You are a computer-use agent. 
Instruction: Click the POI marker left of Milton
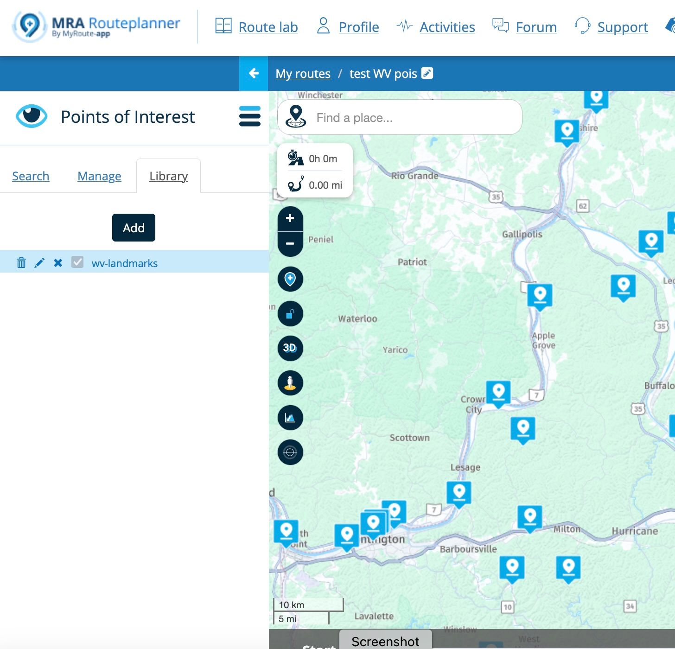coord(530,518)
